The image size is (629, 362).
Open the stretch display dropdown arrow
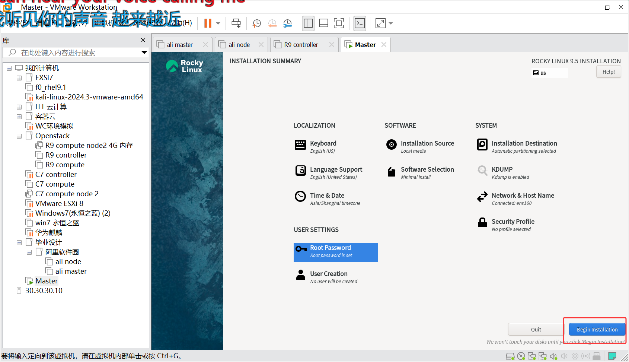[391, 23]
